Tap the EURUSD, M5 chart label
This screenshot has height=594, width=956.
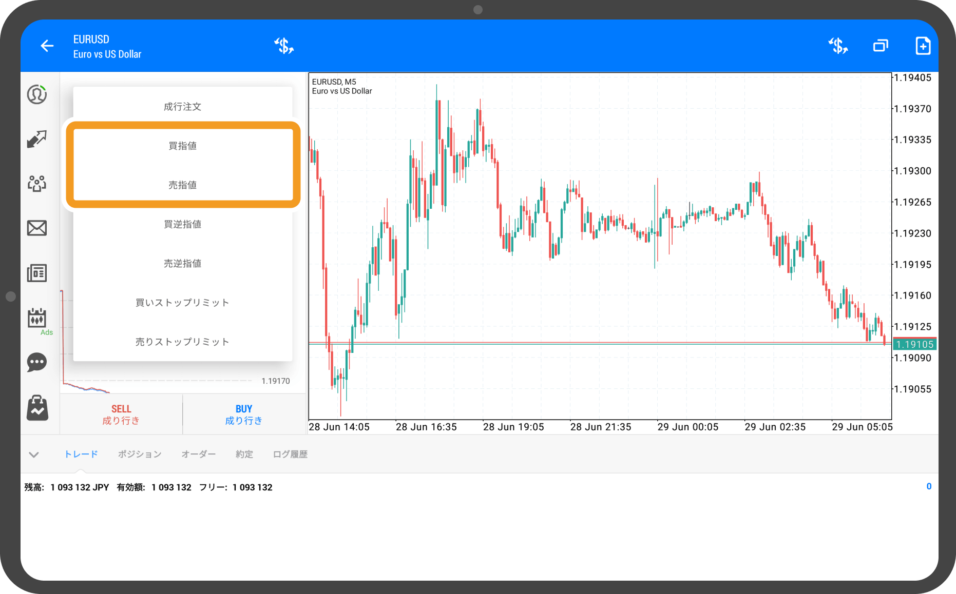tap(334, 82)
